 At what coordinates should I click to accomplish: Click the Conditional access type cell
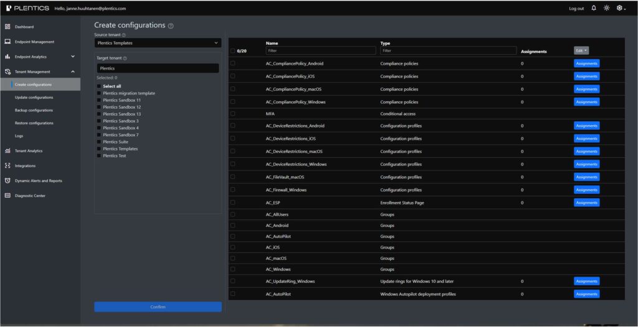tap(398, 114)
